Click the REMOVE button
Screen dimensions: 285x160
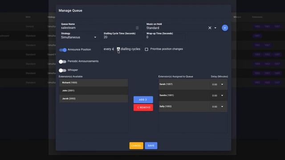[143, 108]
